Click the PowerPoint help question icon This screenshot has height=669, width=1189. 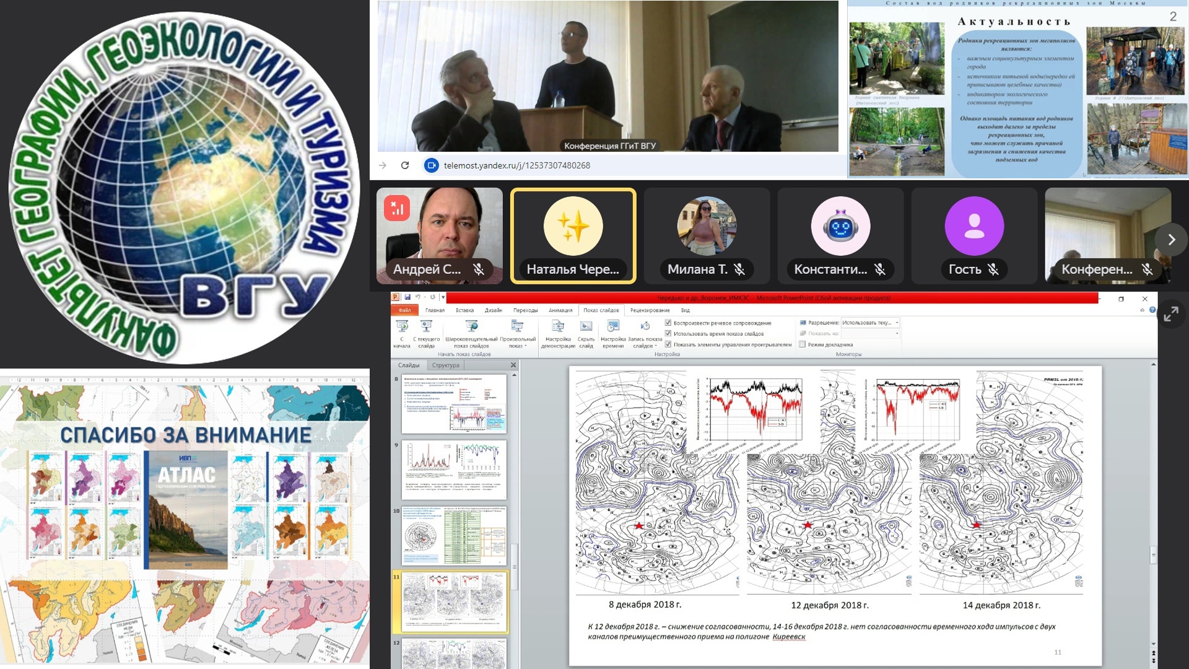click(1152, 310)
